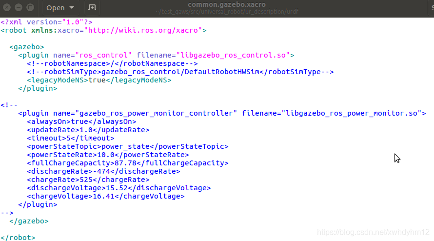Click the gazebo_ros_control/DefaultRobotHWSim text

(180, 72)
